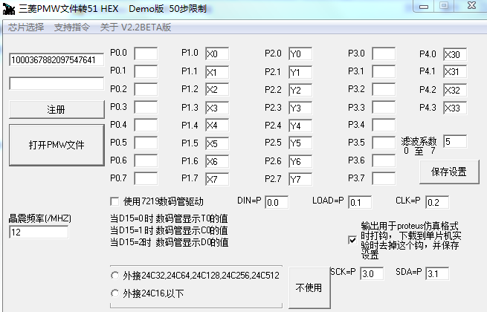Click the machine code field 1000367882097547641
487x312 pixels.
[x=57, y=59]
